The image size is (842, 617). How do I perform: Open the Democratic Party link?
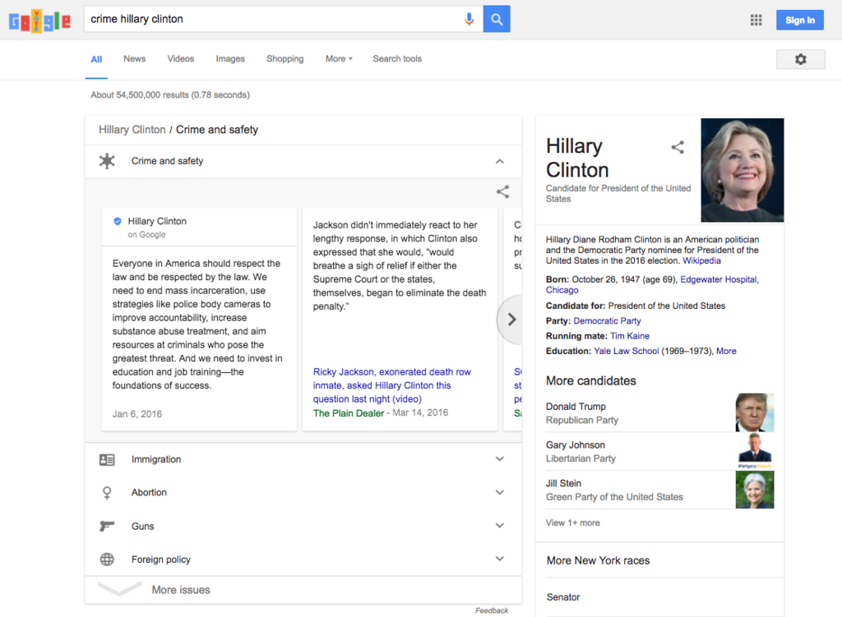pyautogui.click(x=607, y=321)
